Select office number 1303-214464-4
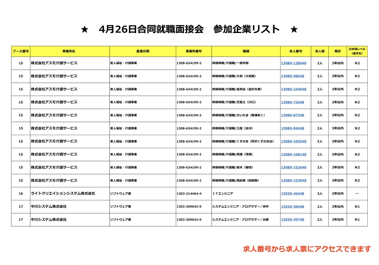The height and width of the screenshot is (265, 379). tap(189, 194)
